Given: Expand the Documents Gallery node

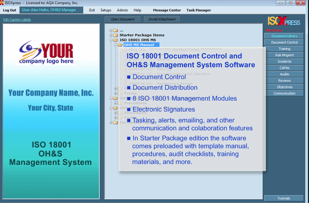Looking at the screenshot, I should (111, 122).
